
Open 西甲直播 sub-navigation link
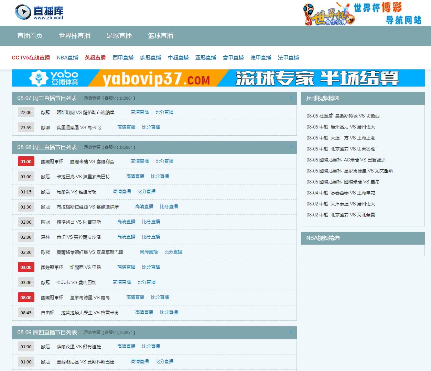[123, 58]
